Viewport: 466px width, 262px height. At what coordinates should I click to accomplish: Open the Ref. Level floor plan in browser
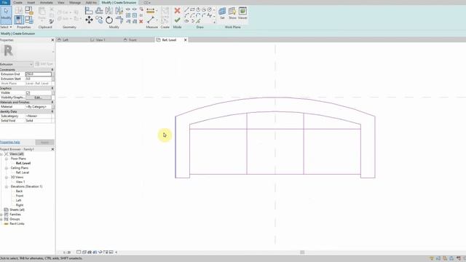coord(23,163)
